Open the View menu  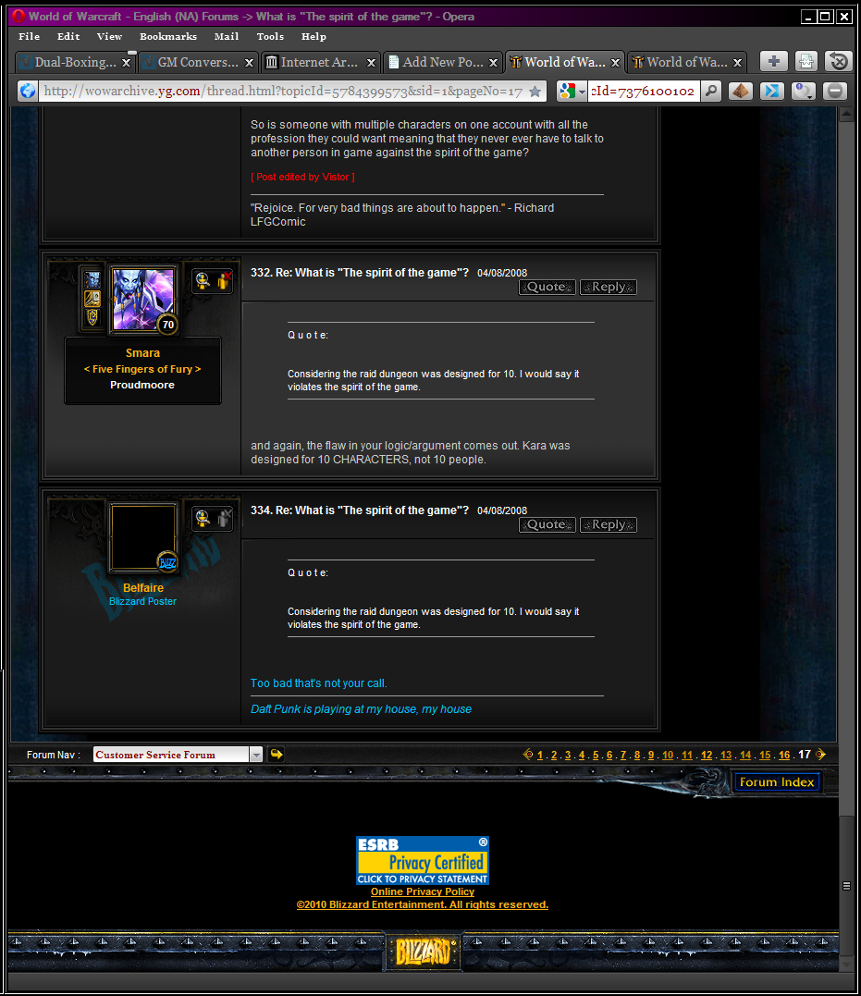[109, 37]
